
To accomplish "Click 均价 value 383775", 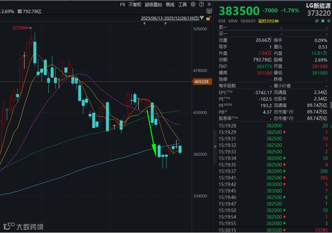I will (264, 67).
